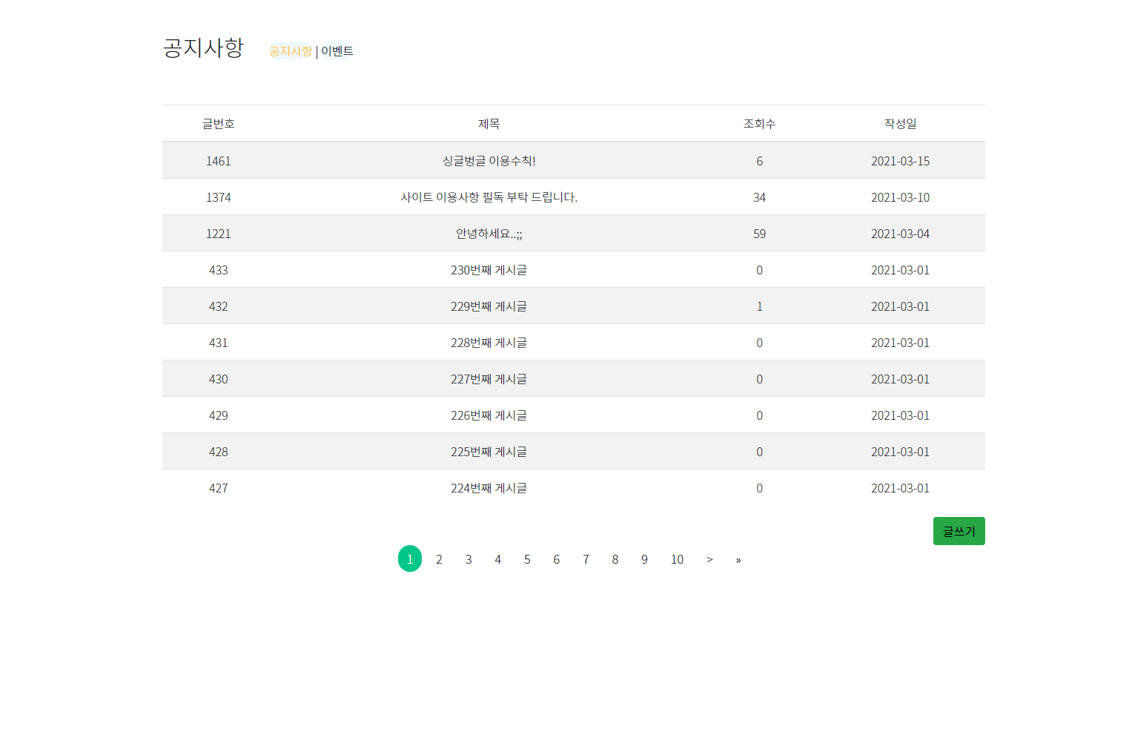Click the 글번호 column header
The image size is (1132, 738).
pyautogui.click(x=219, y=123)
